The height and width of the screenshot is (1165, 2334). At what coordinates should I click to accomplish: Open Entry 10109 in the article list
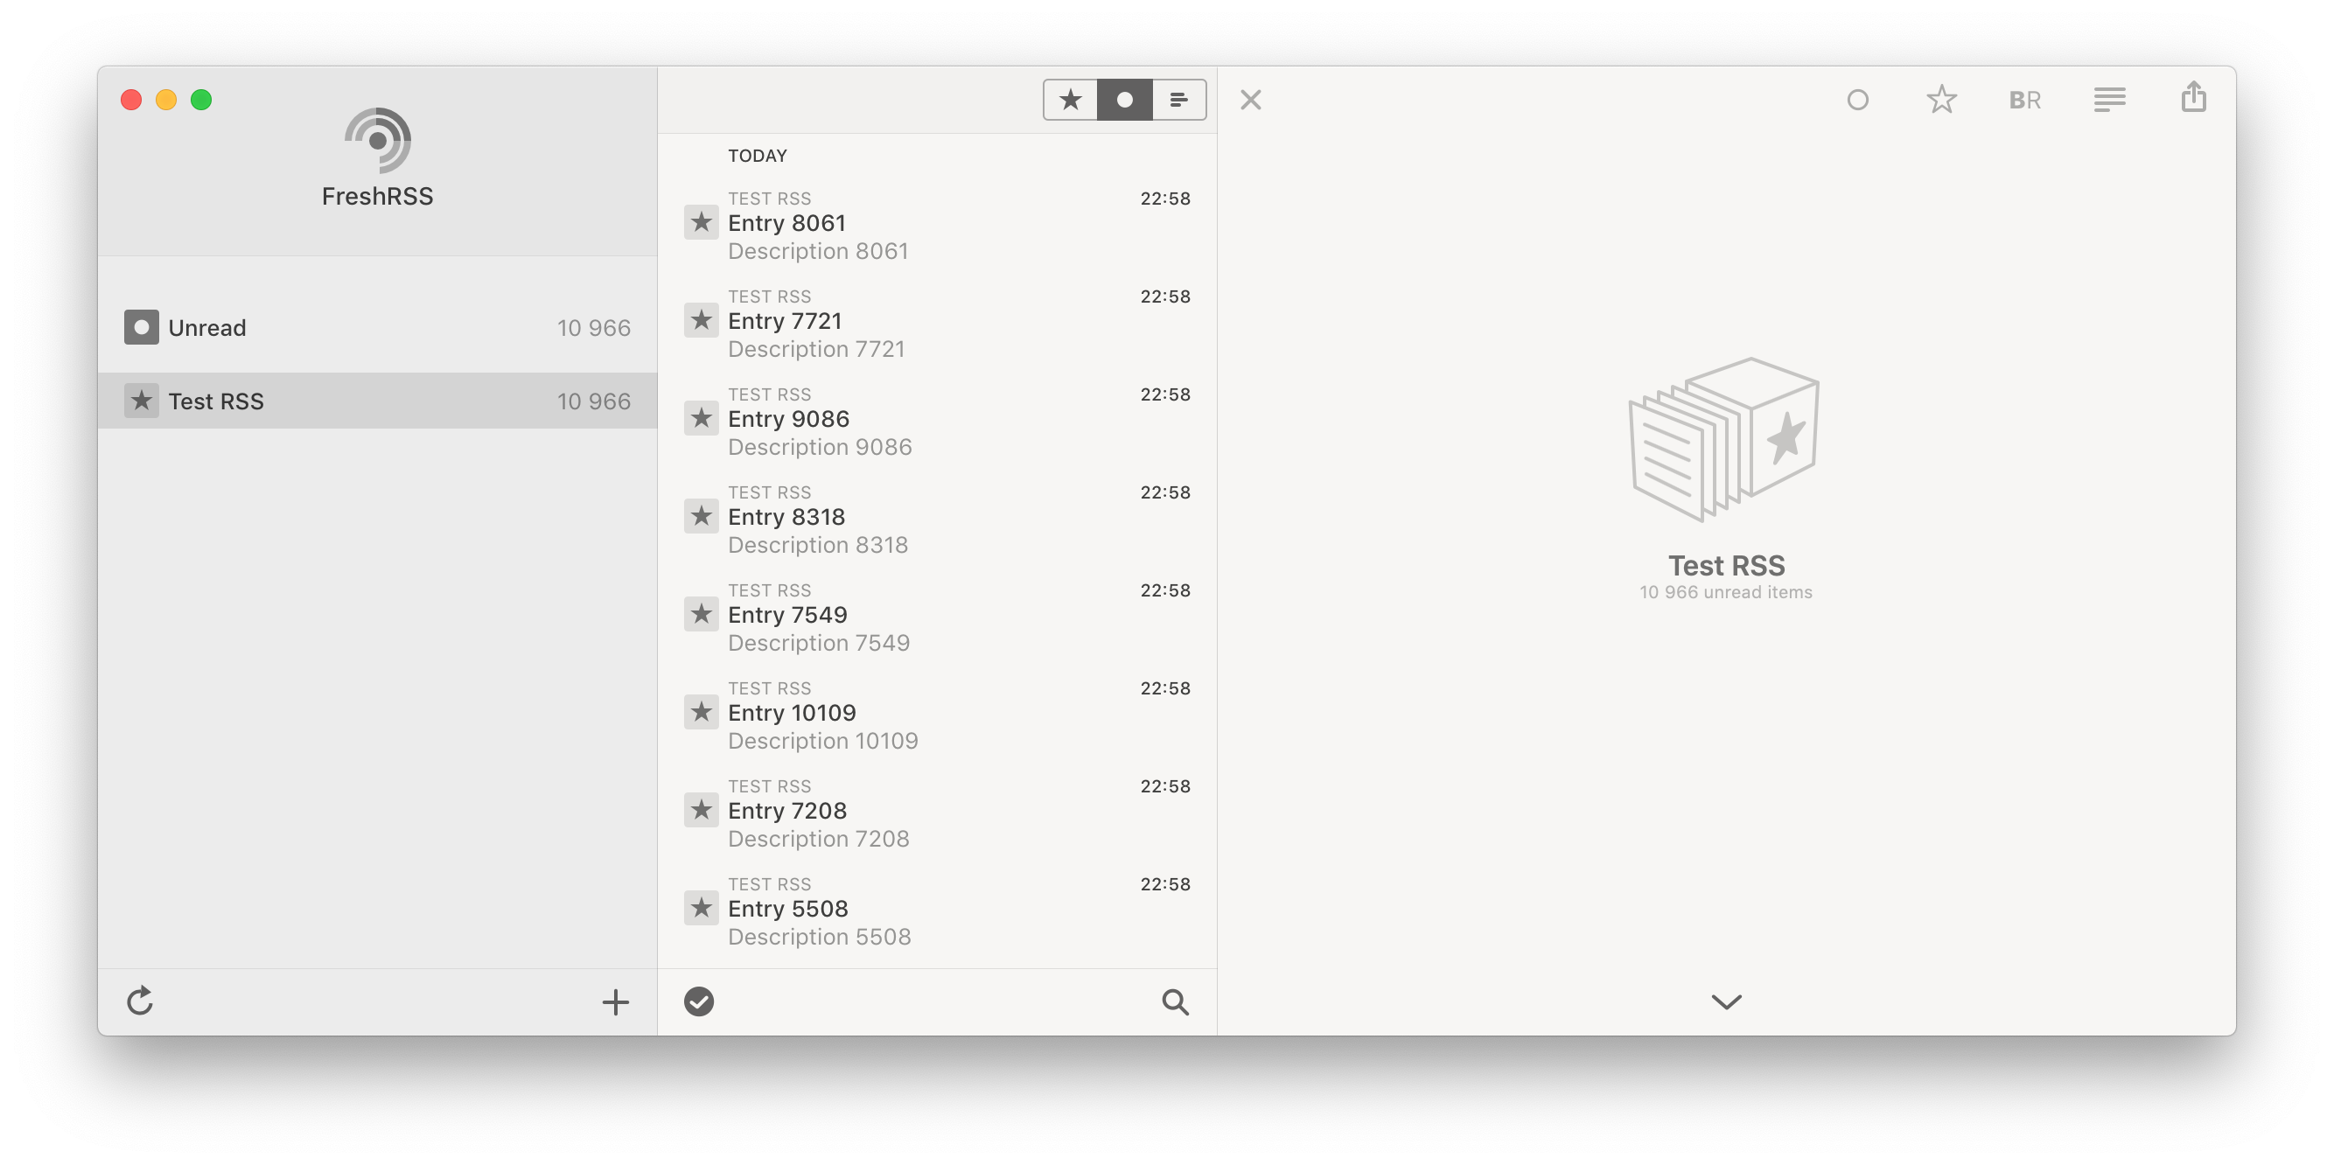pyautogui.click(x=937, y=714)
